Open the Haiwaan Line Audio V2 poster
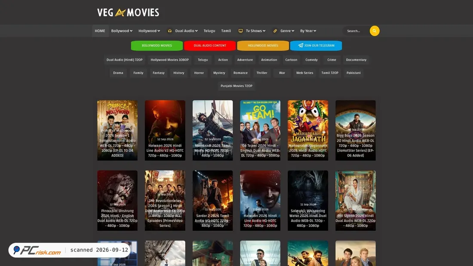This screenshot has width=473, height=266. pos(165,130)
